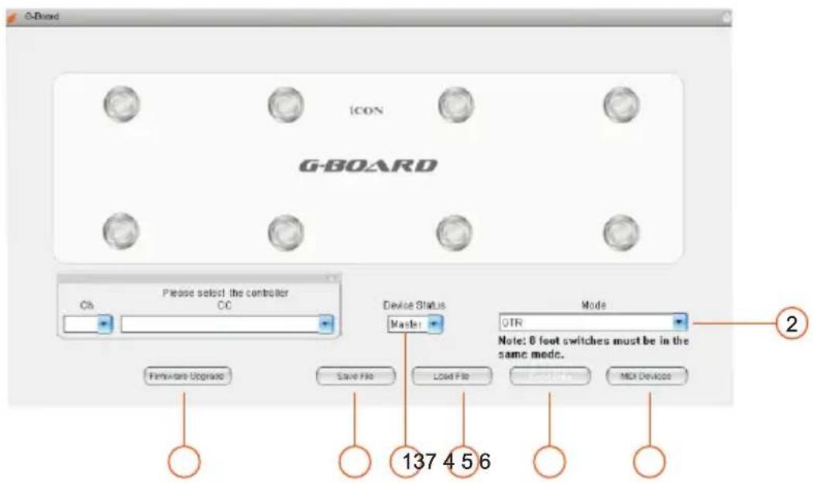The height and width of the screenshot is (483, 814).
Task: Open the Ch channel dropdown
Action: [105, 324]
